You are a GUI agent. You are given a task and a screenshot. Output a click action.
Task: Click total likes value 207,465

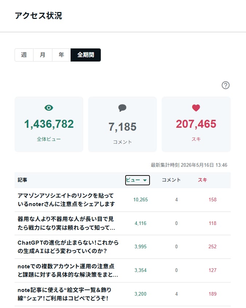pyautogui.click(x=196, y=124)
